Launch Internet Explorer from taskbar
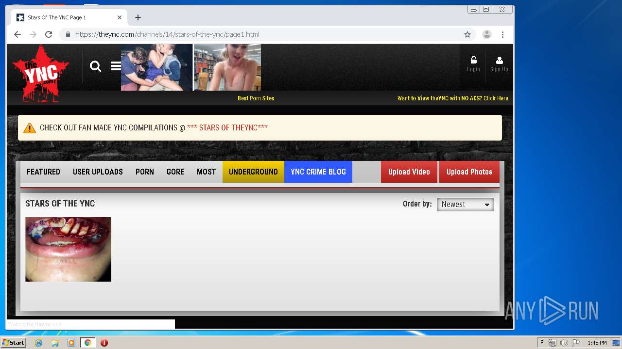The image size is (622, 349). click(x=38, y=343)
